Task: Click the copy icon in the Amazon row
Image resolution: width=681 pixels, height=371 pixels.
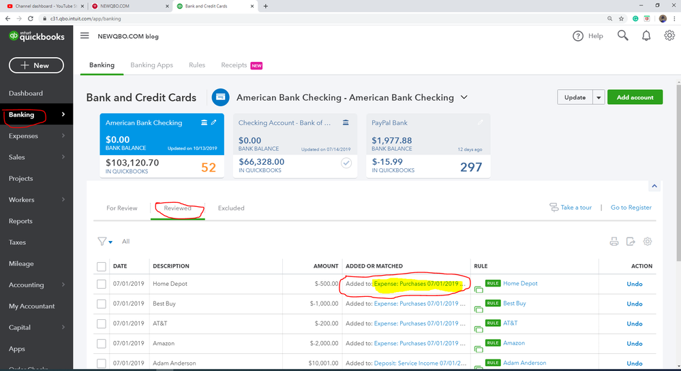Action: (479, 349)
